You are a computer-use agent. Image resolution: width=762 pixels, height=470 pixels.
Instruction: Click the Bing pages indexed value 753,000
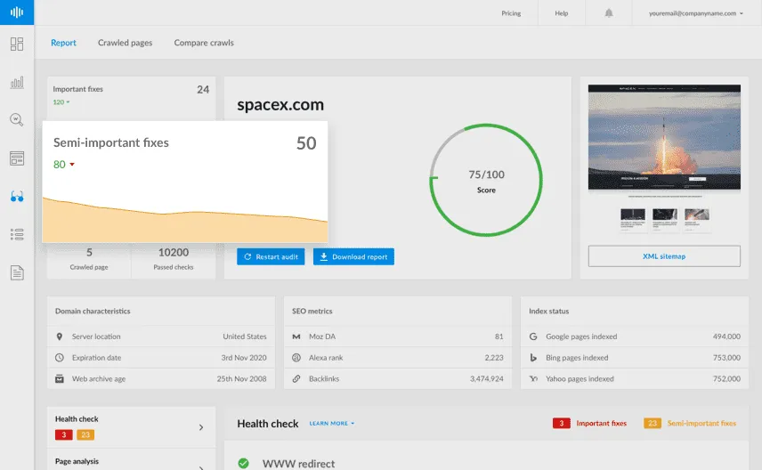[x=726, y=358]
